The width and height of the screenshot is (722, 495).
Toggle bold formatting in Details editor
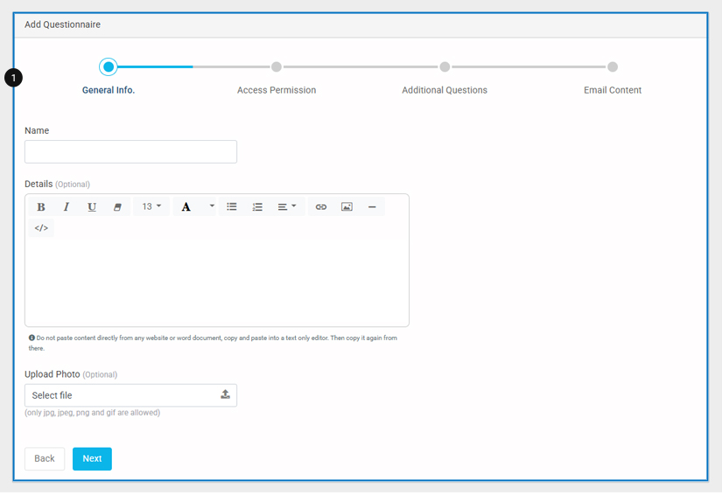tap(41, 207)
